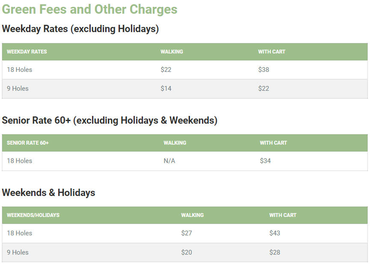Click the $28 weekend 9 holes cart price

coord(275,252)
